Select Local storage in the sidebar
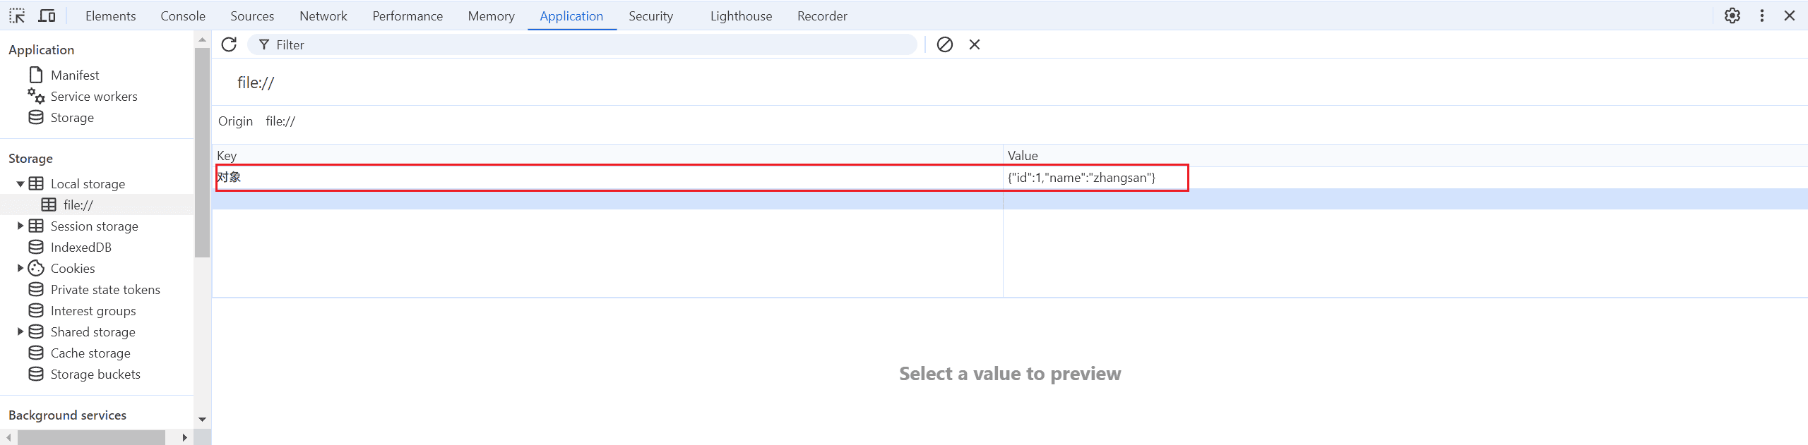This screenshot has width=1808, height=445. (88, 183)
